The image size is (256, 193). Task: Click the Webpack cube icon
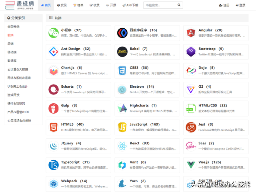54,184
